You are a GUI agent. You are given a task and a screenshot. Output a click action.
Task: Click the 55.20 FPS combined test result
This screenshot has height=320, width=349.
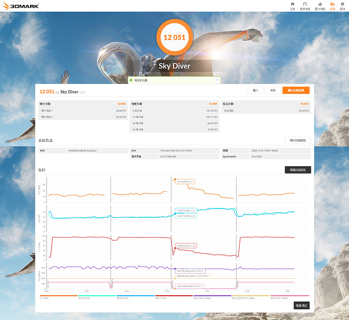304,111
